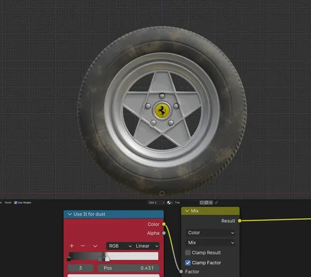Open the Slot 2 material slot dropdown
Image resolution: width=311 pixels, height=277 pixels.
156,202
